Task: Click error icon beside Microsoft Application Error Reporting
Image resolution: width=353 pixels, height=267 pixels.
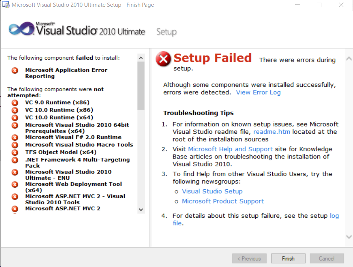Action: 15,70
